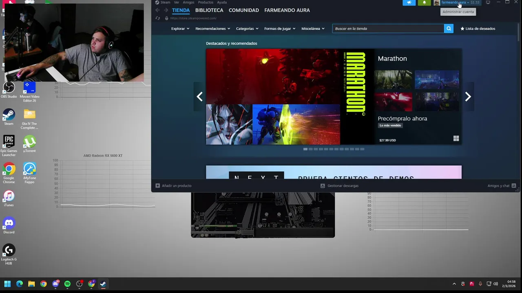Open Lista de deseados wishlist
Viewport: 522px width, 293px height.
[x=478, y=28]
